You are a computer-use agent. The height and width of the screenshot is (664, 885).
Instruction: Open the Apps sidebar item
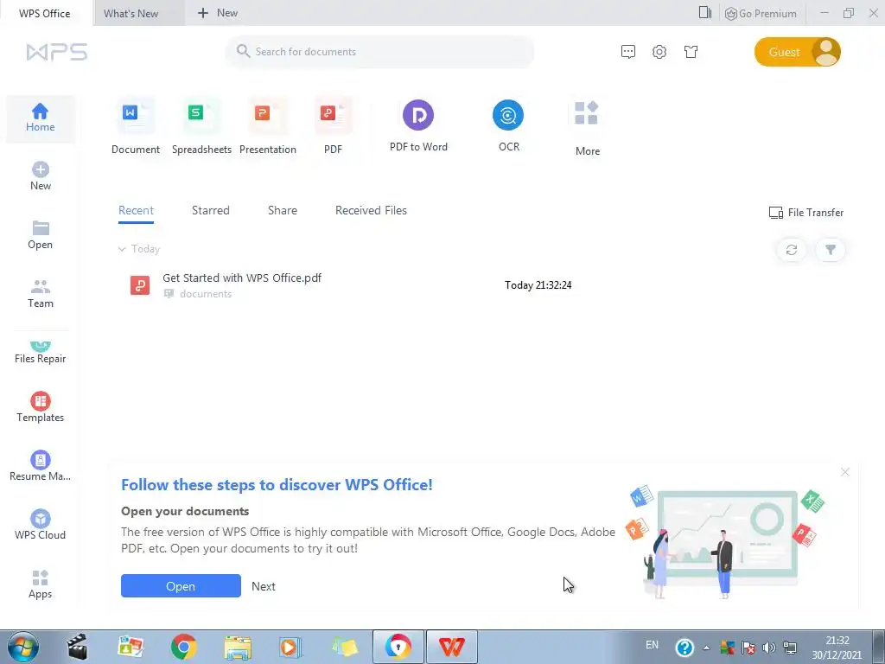40,584
